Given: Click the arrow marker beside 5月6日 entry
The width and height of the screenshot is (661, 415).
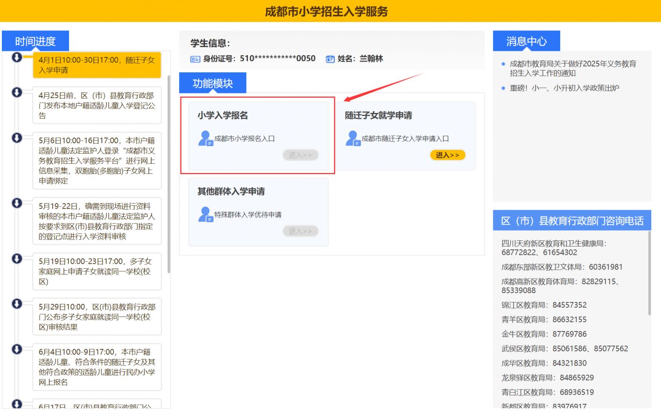Looking at the screenshot, I should pos(17,138).
